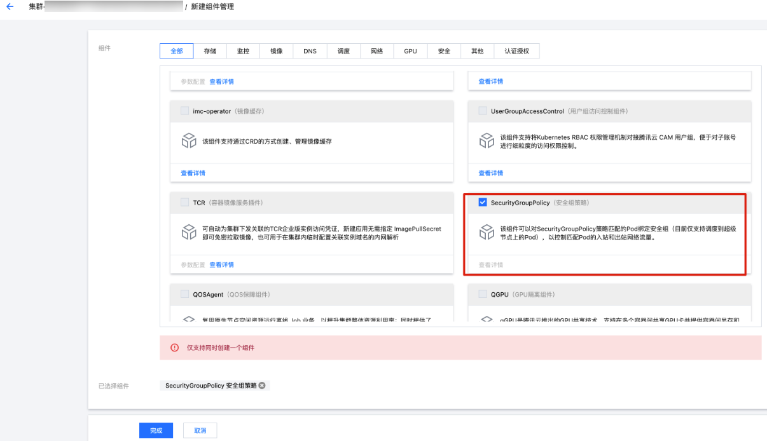The image size is (767, 441).
Task: Click the UserGroupAccessControl cube icon
Action: point(487,140)
